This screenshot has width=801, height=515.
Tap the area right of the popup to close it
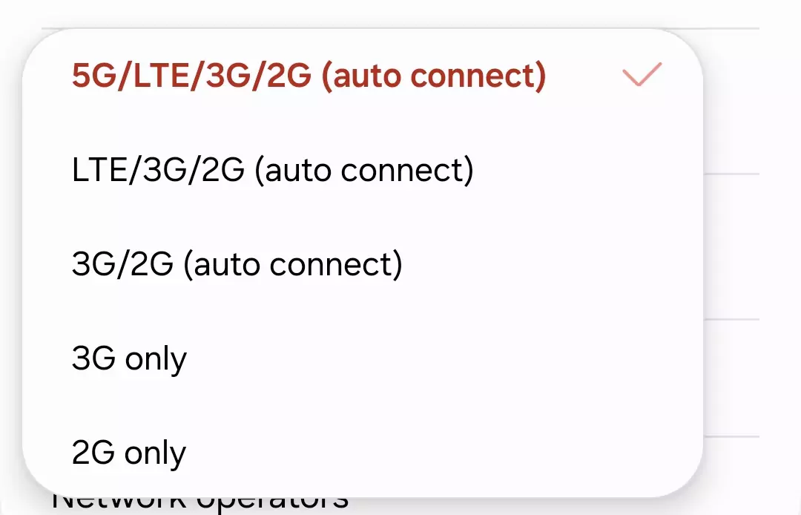point(756,260)
